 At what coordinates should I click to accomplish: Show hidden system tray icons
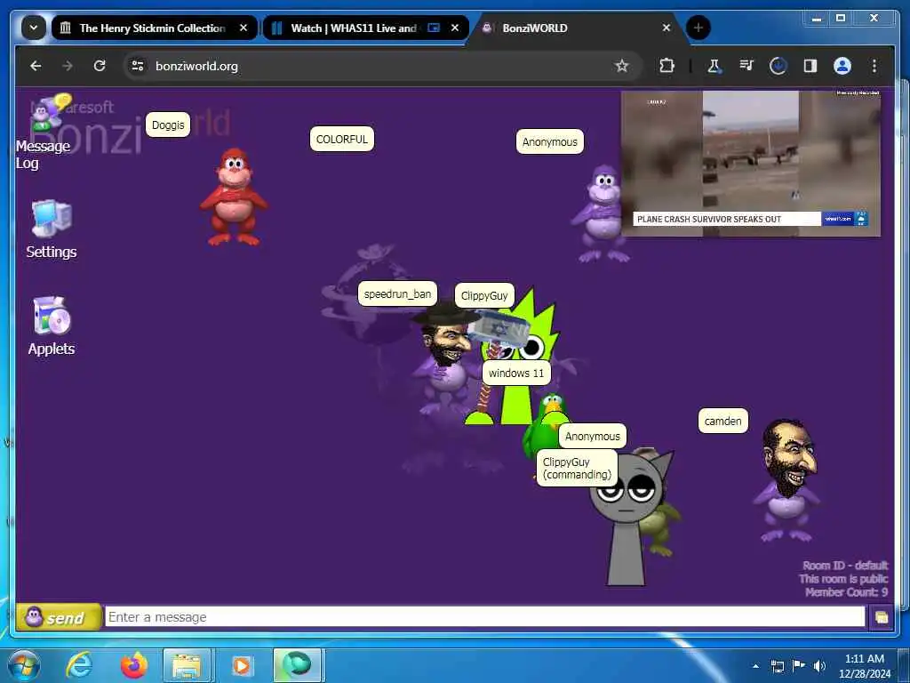point(755,666)
